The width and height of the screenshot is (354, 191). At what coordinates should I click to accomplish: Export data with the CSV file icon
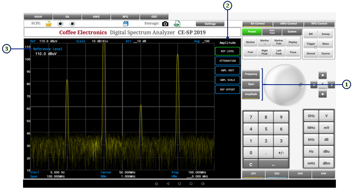[x=177, y=24]
